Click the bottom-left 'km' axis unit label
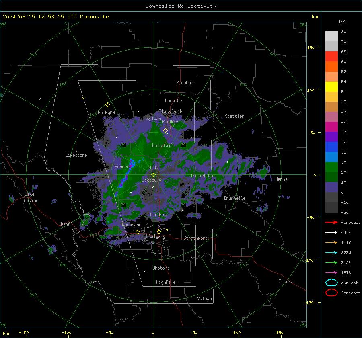Image resolution: width=362 pixels, height=338 pixels. (x=6, y=334)
